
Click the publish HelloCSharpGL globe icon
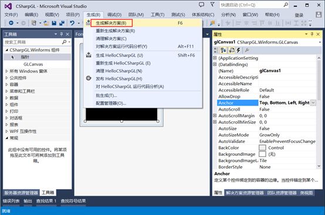coord(89,79)
